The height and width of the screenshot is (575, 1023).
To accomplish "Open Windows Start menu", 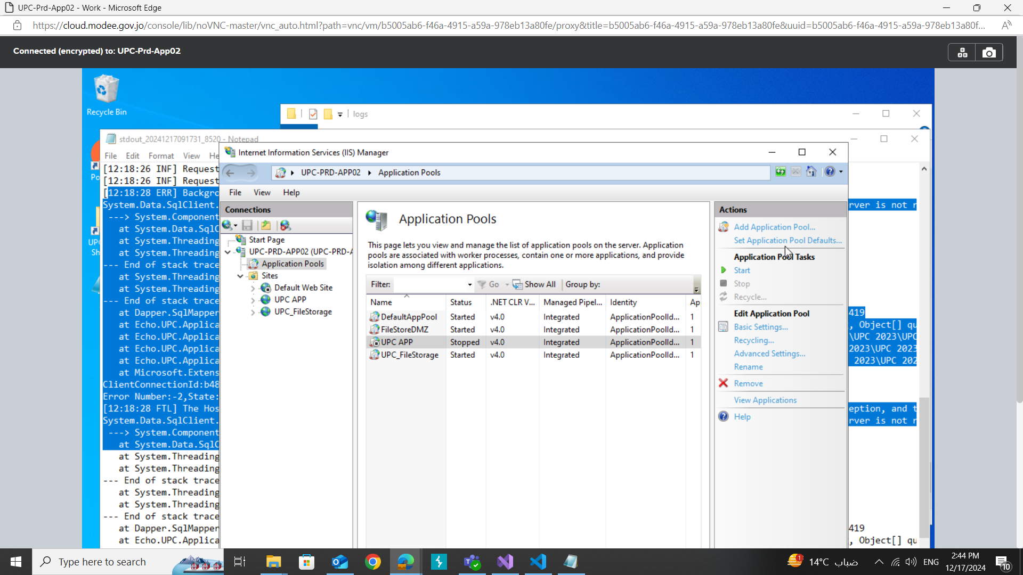I will (x=16, y=562).
